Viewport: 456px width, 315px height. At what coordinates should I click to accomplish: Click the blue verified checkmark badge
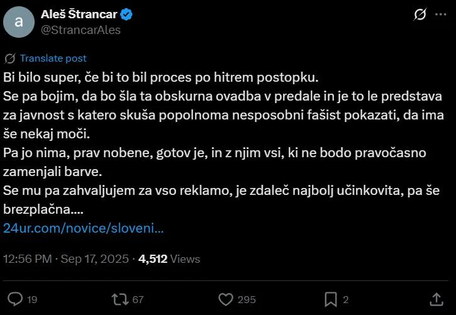pyautogui.click(x=126, y=14)
